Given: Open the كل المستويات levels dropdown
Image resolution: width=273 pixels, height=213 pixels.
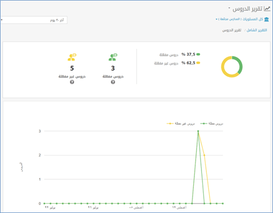Looking at the screenshot, I should point(239,19).
